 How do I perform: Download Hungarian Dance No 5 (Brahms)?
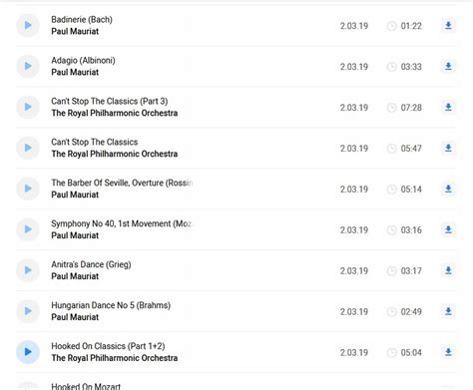pos(448,311)
